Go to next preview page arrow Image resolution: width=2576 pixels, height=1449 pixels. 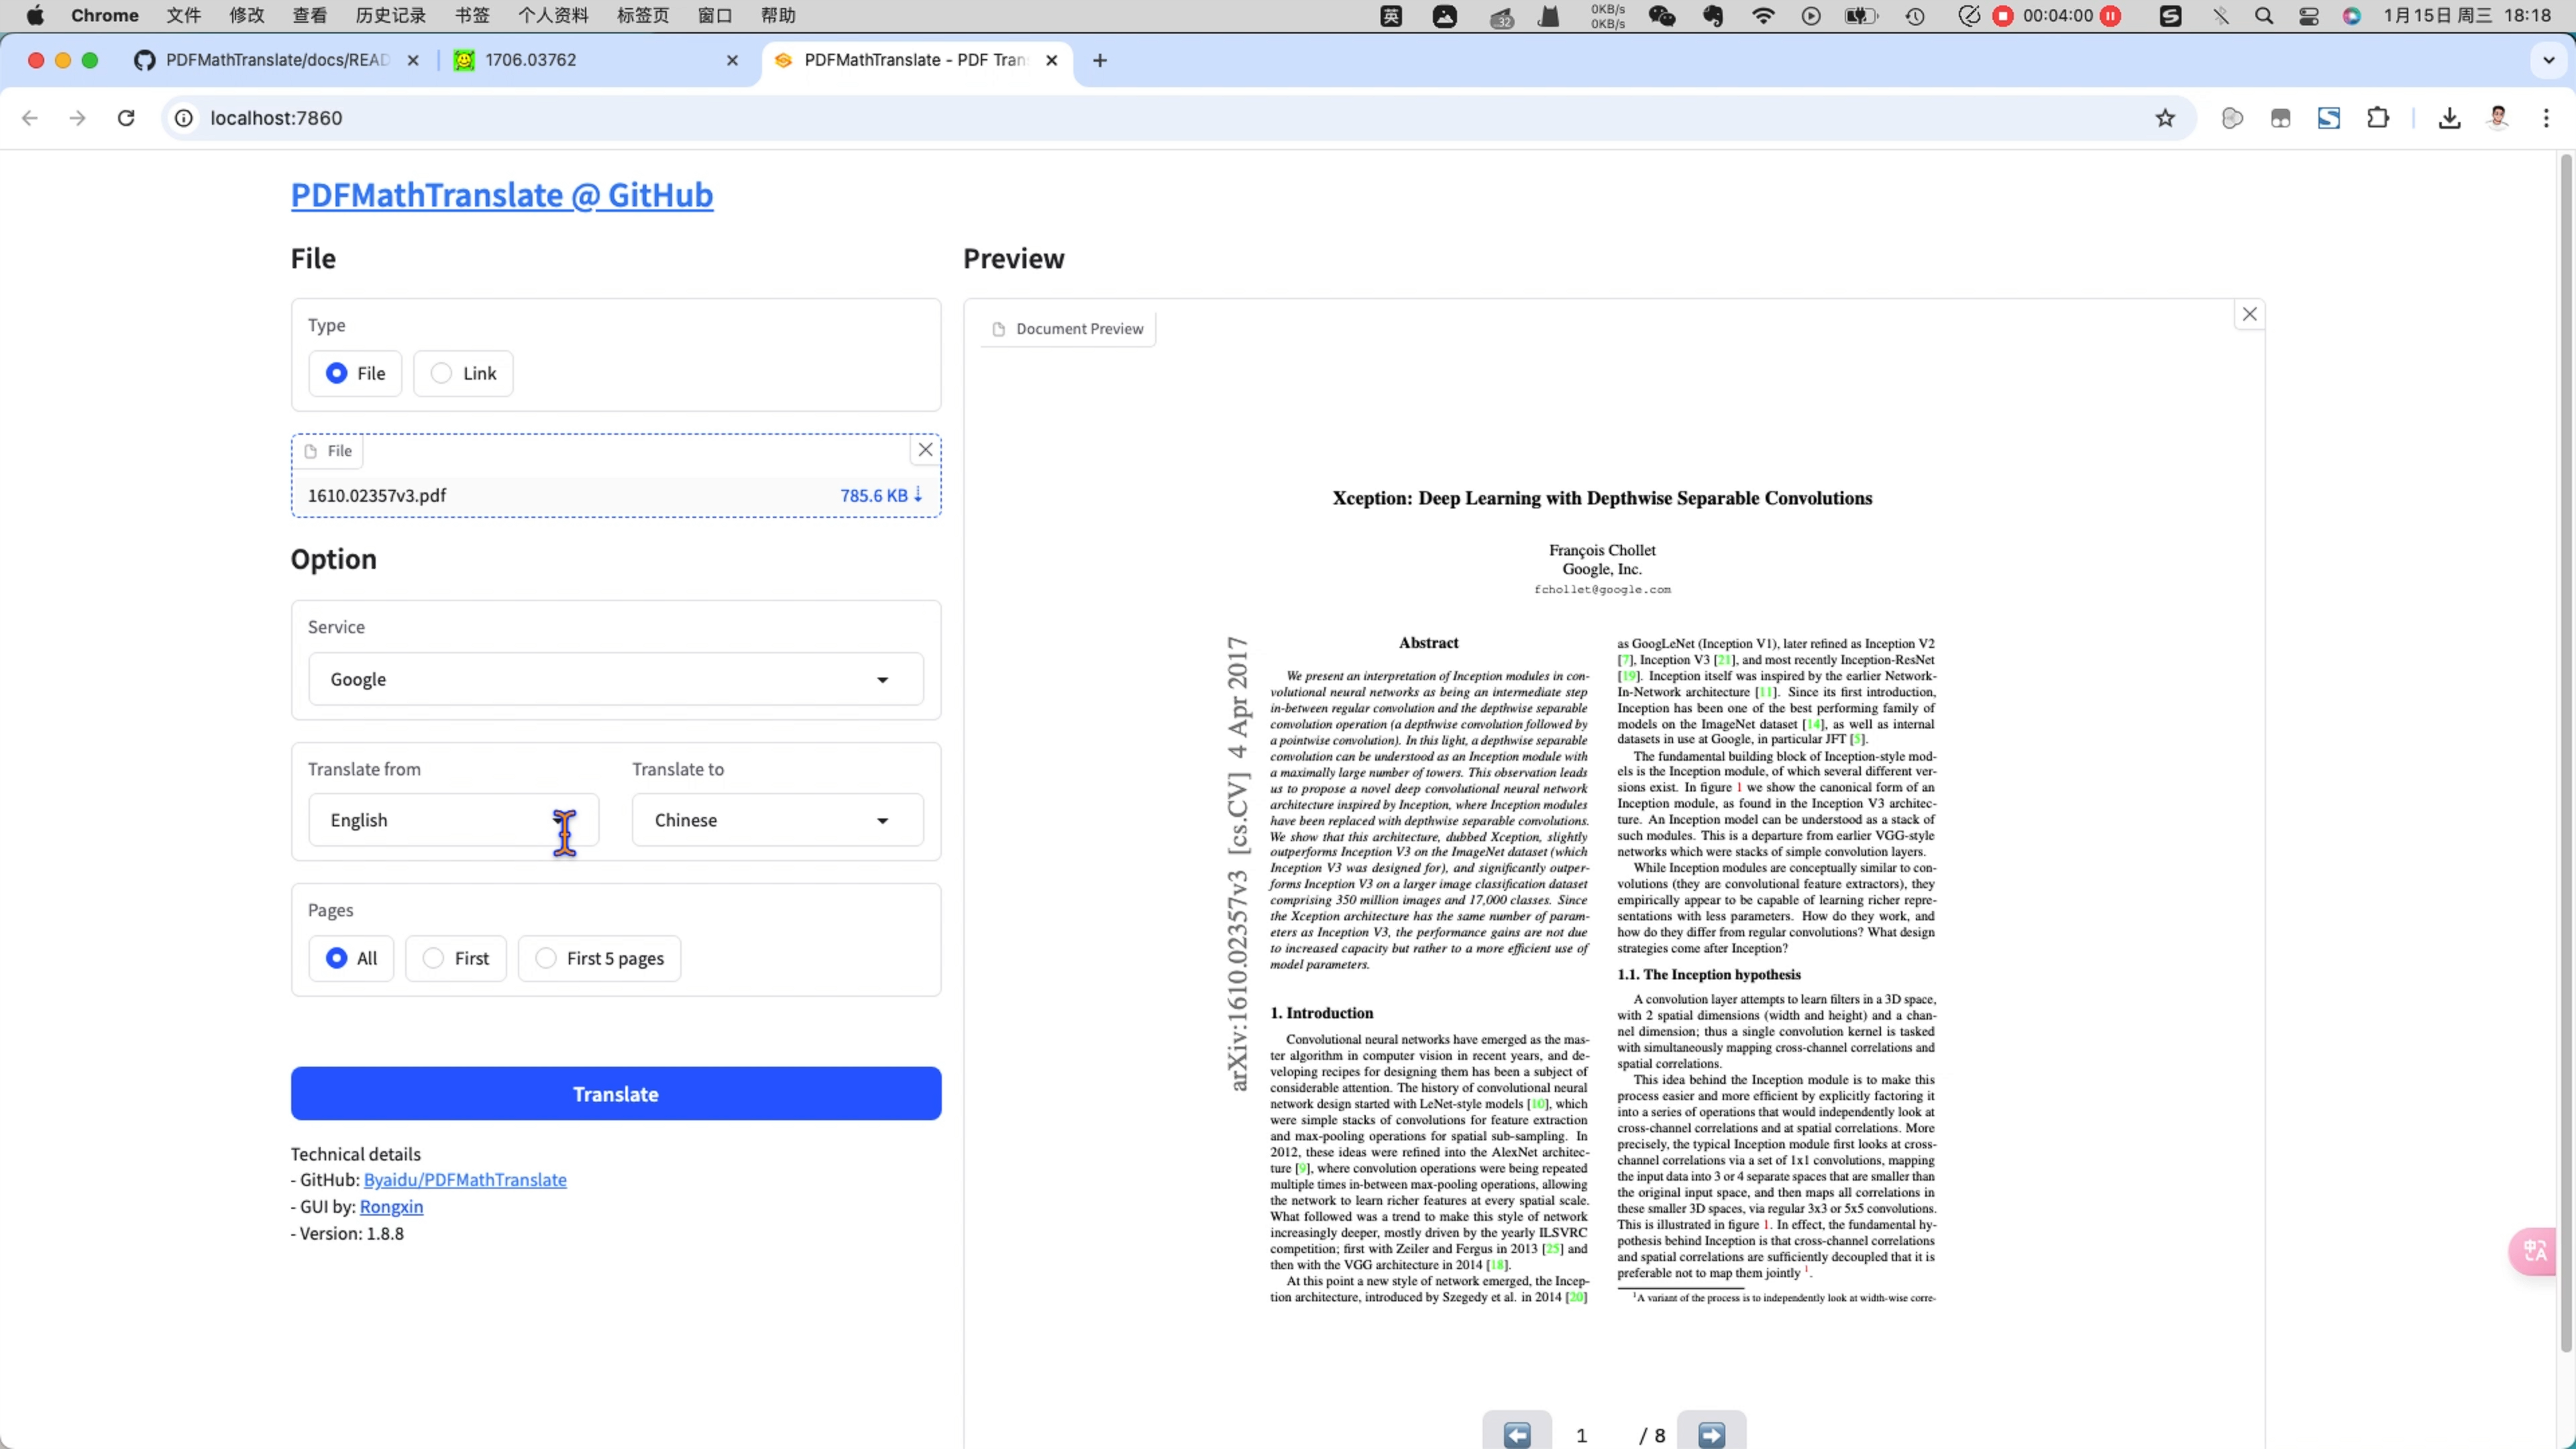pyautogui.click(x=1711, y=1435)
